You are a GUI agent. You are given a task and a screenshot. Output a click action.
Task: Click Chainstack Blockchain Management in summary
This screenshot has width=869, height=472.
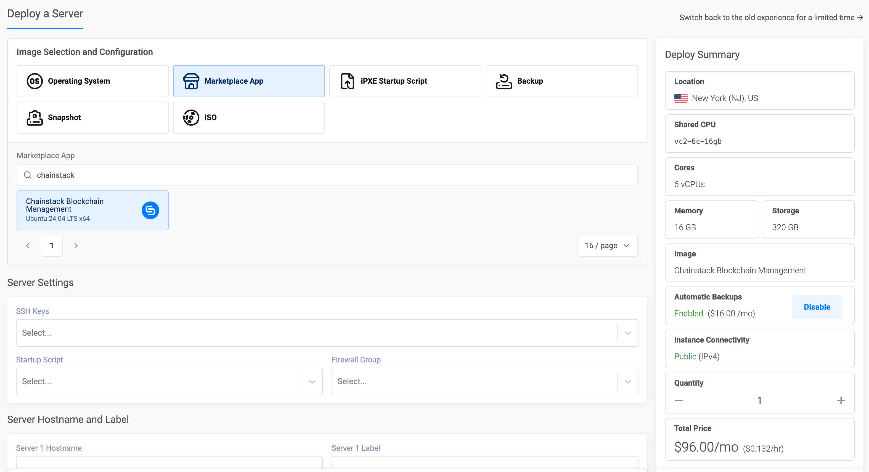pos(740,271)
